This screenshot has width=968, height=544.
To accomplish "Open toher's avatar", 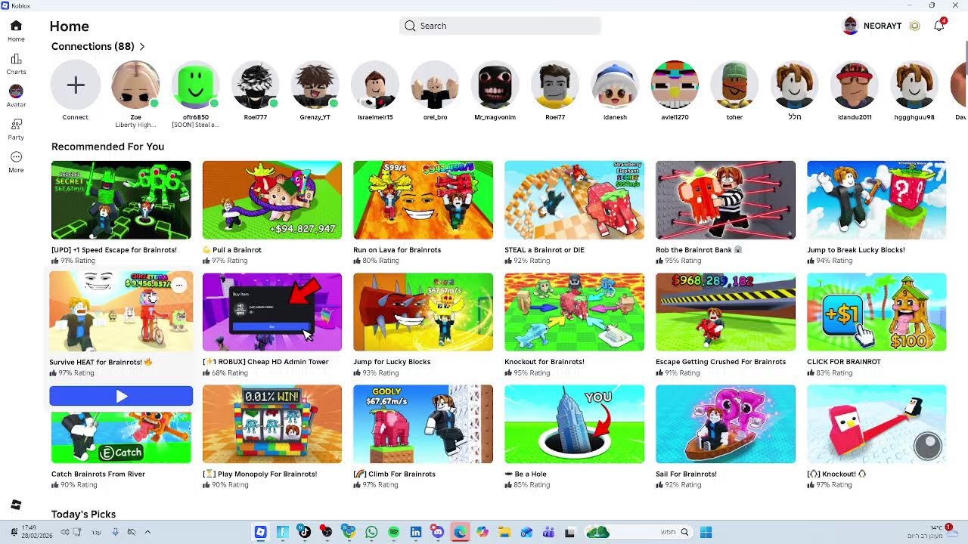I will 734,85.
